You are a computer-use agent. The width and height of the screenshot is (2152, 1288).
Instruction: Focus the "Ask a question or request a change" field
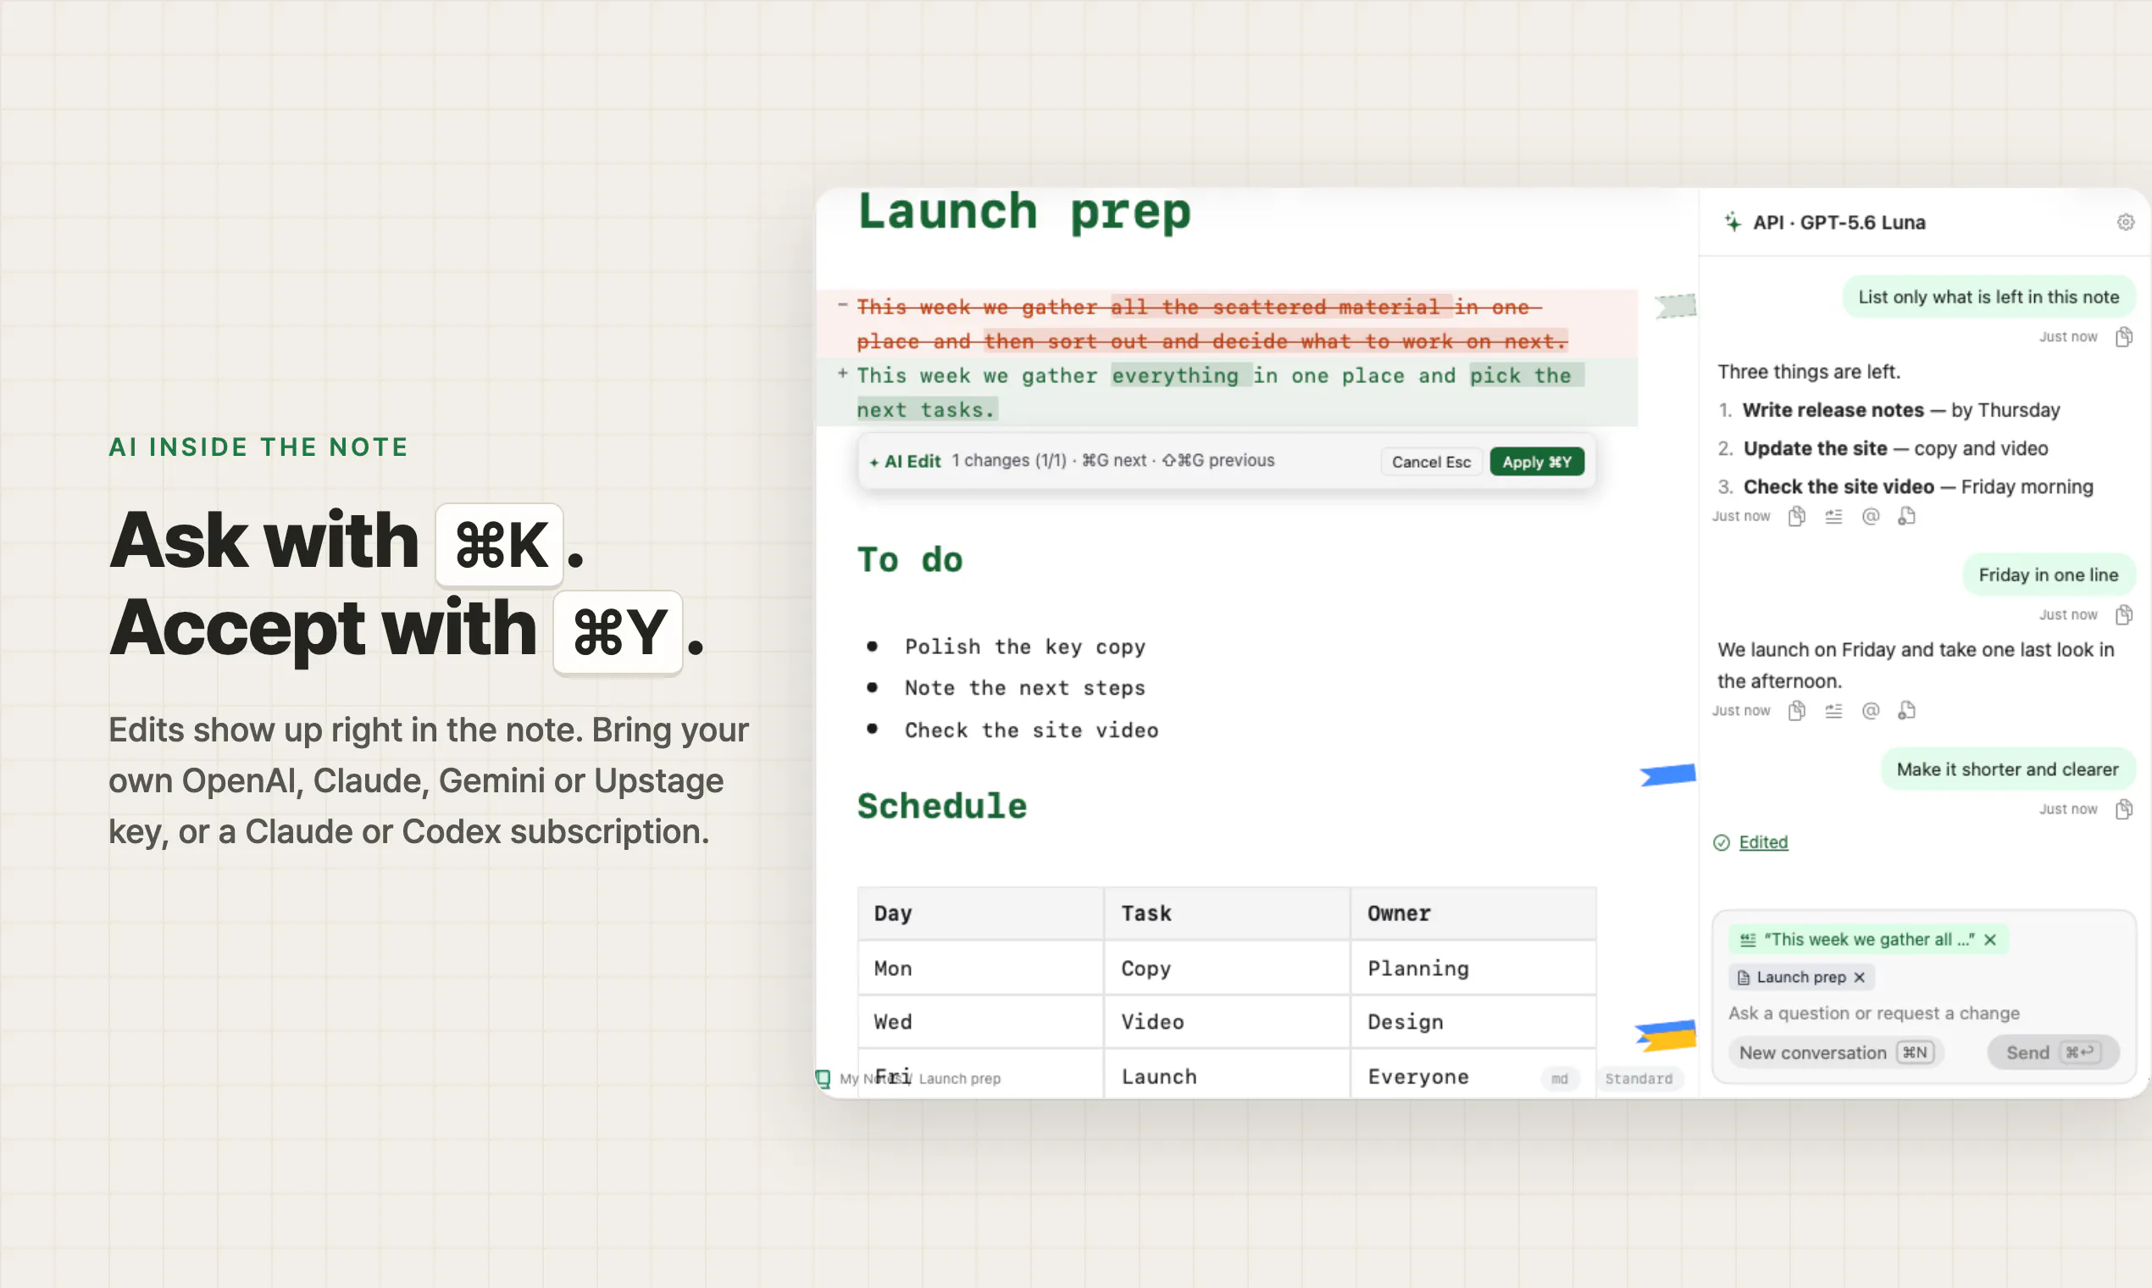tap(1873, 1013)
